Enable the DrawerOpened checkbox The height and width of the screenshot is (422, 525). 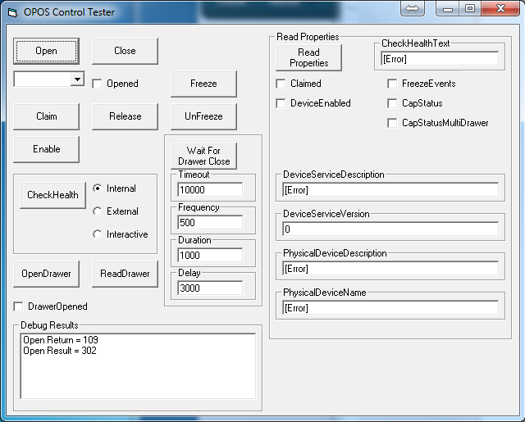[x=19, y=306]
